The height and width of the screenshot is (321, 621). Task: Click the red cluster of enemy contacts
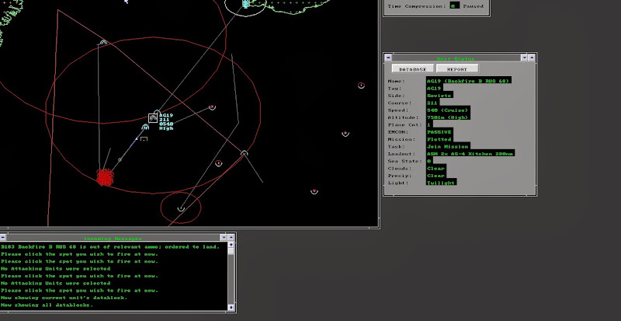point(104,177)
